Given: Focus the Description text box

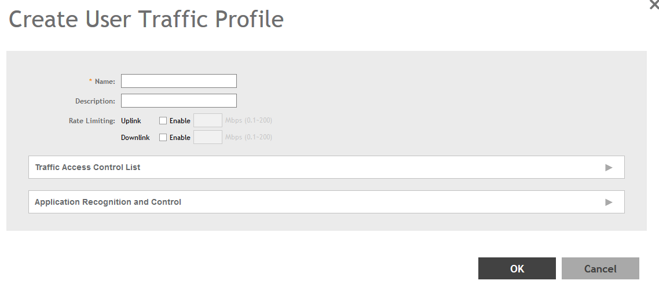Looking at the screenshot, I should [x=178, y=101].
